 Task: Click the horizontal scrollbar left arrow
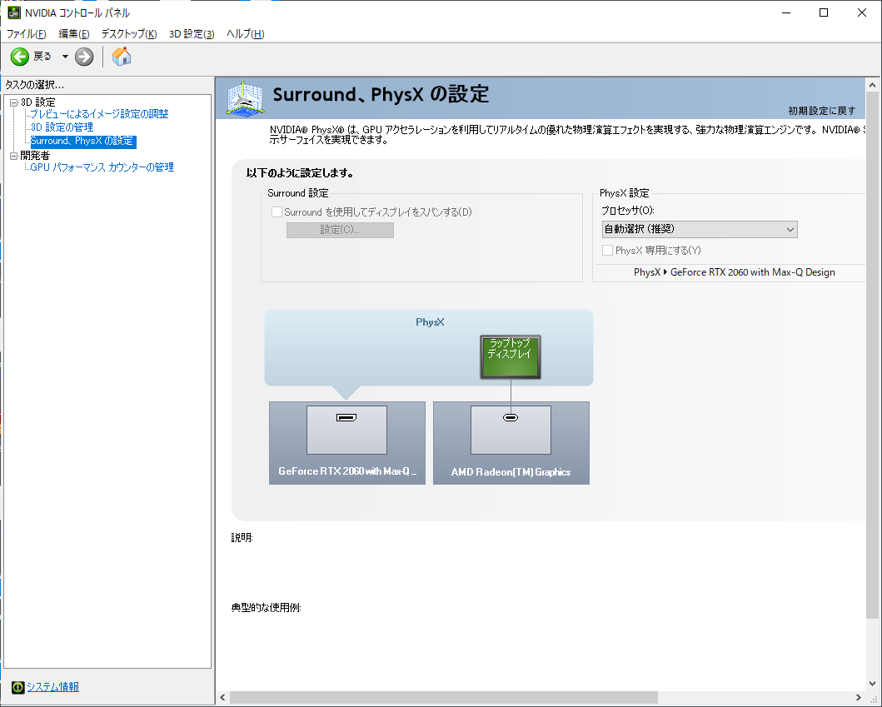click(222, 698)
